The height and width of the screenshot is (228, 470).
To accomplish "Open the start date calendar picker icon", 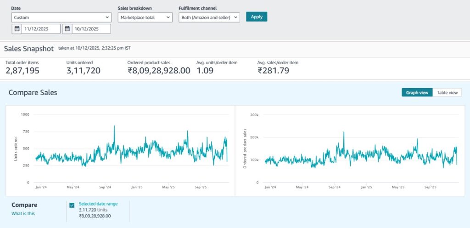I will tap(17, 29).
